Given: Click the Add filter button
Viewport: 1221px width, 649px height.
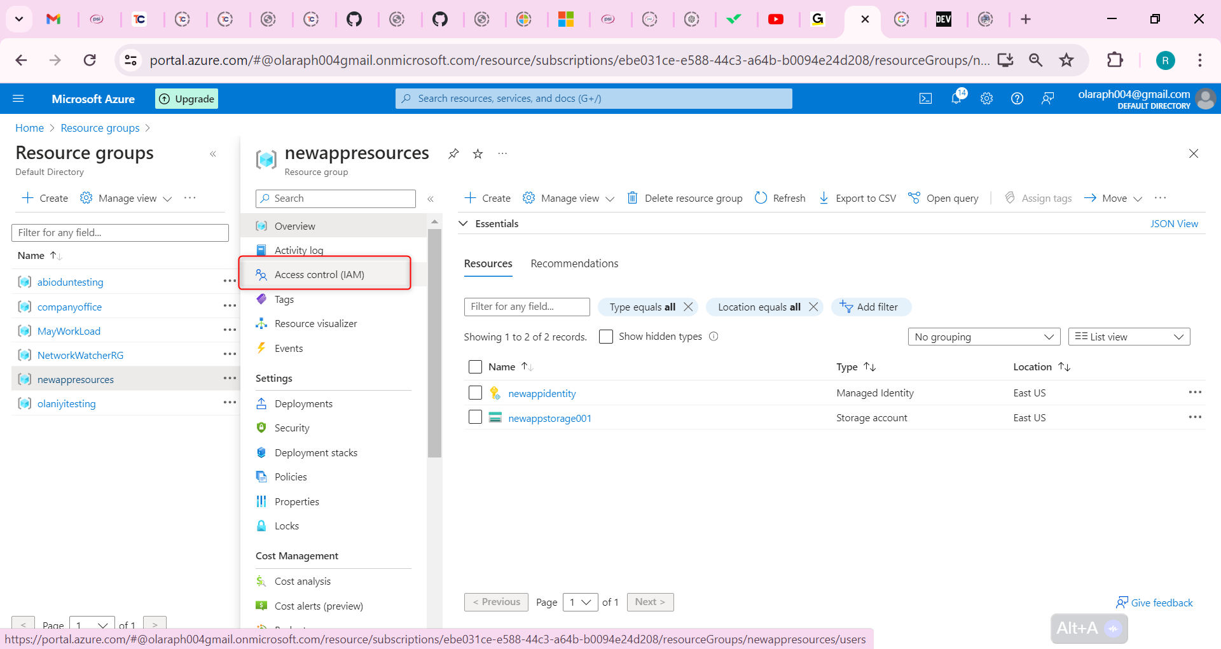Looking at the screenshot, I should click(871, 307).
